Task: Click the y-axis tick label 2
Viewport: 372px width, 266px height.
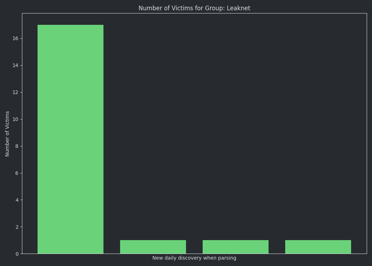Action: point(17,227)
